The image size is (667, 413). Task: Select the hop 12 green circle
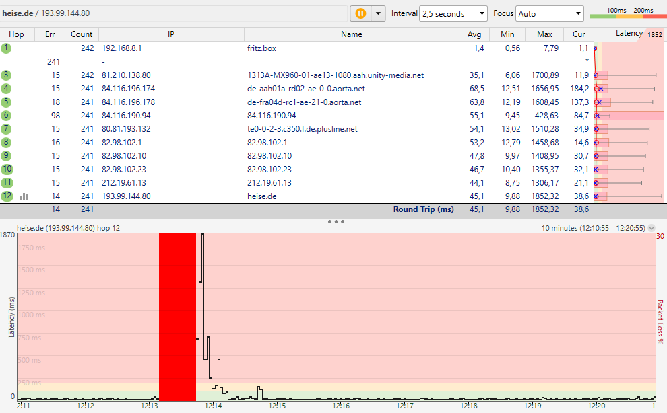7,196
